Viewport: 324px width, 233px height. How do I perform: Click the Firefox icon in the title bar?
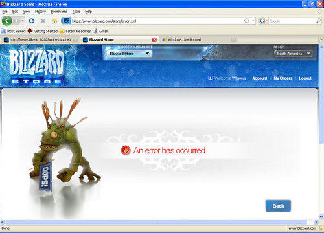click(x=3, y=4)
